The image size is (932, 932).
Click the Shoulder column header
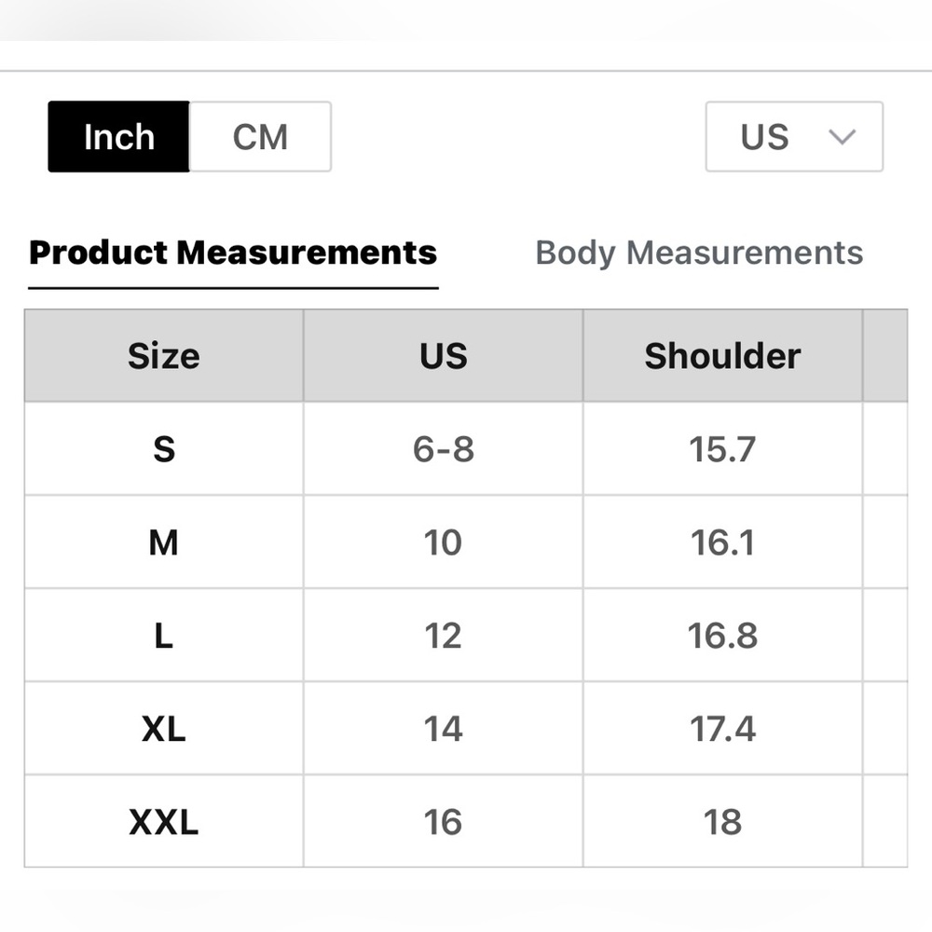click(x=723, y=355)
